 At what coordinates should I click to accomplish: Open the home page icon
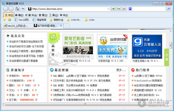(17, 9)
